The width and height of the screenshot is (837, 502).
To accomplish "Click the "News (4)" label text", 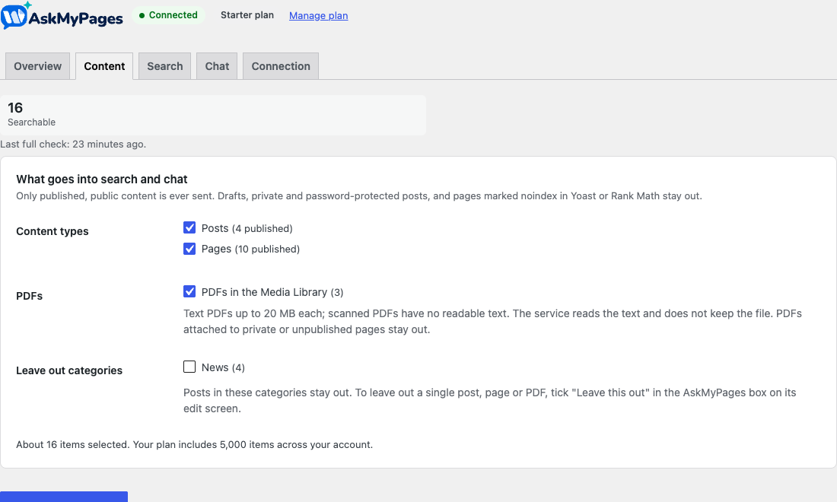I will 223,367.
